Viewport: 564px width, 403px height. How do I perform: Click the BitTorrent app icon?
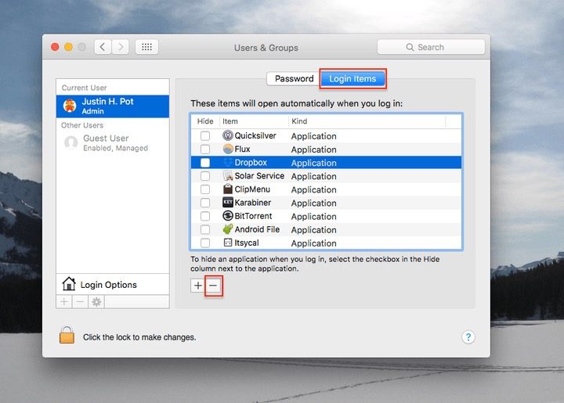point(228,216)
